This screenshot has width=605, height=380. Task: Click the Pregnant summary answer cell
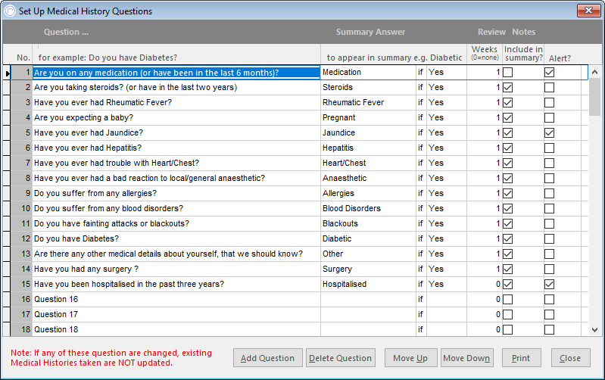click(x=369, y=117)
